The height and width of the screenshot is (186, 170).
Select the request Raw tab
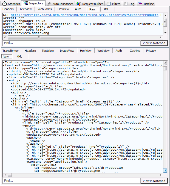click(x=93, y=9)
